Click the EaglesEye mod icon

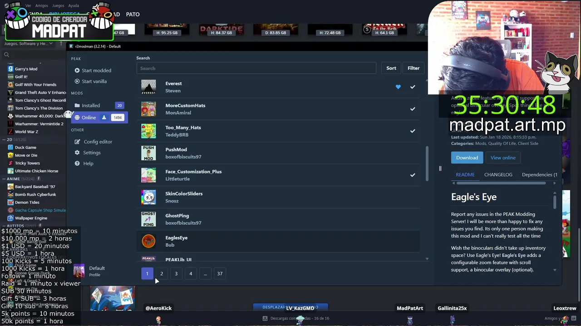(x=148, y=241)
